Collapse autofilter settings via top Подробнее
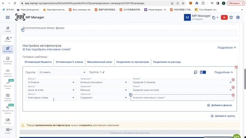This screenshot has width=246, height=138. 227,48
